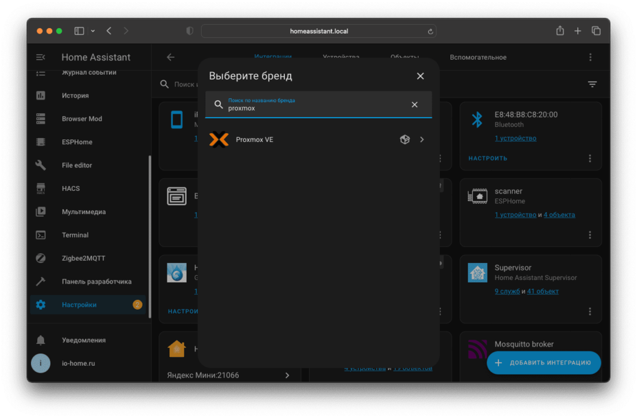Image resolution: width=637 pixels, height=418 pixels.
Task: Reload the homeassistant.local page
Action: (430, 31)
